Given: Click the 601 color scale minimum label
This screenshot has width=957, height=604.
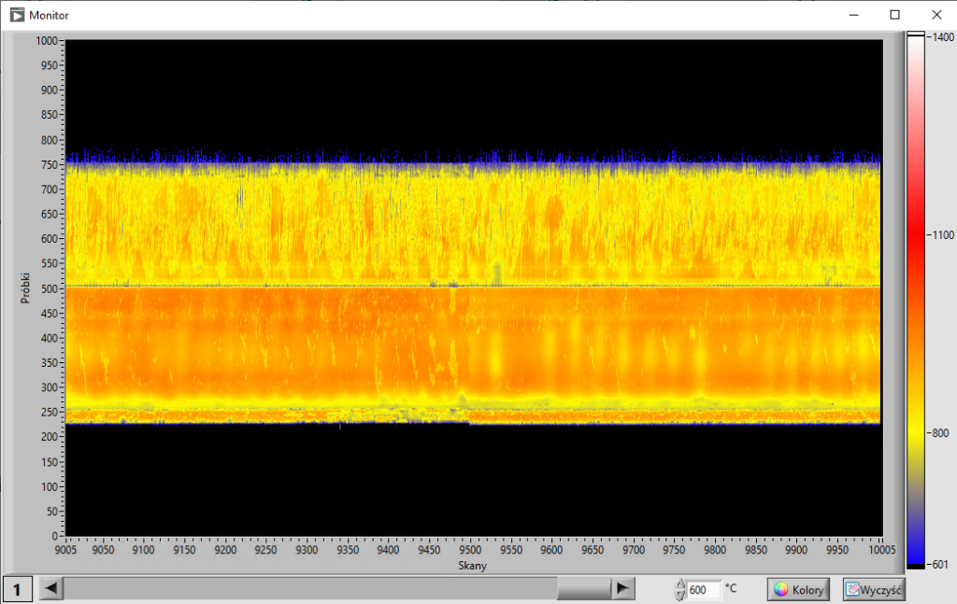Looking at the screenshot, I should pos(940,565).
